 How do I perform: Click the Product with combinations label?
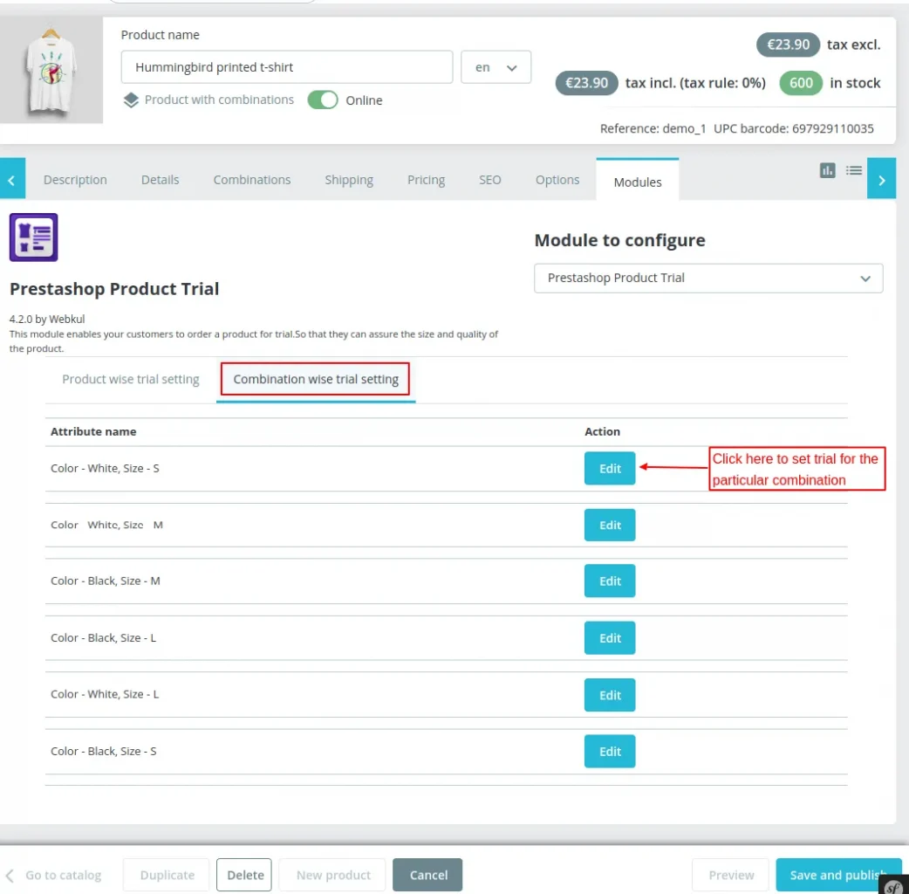219,100
